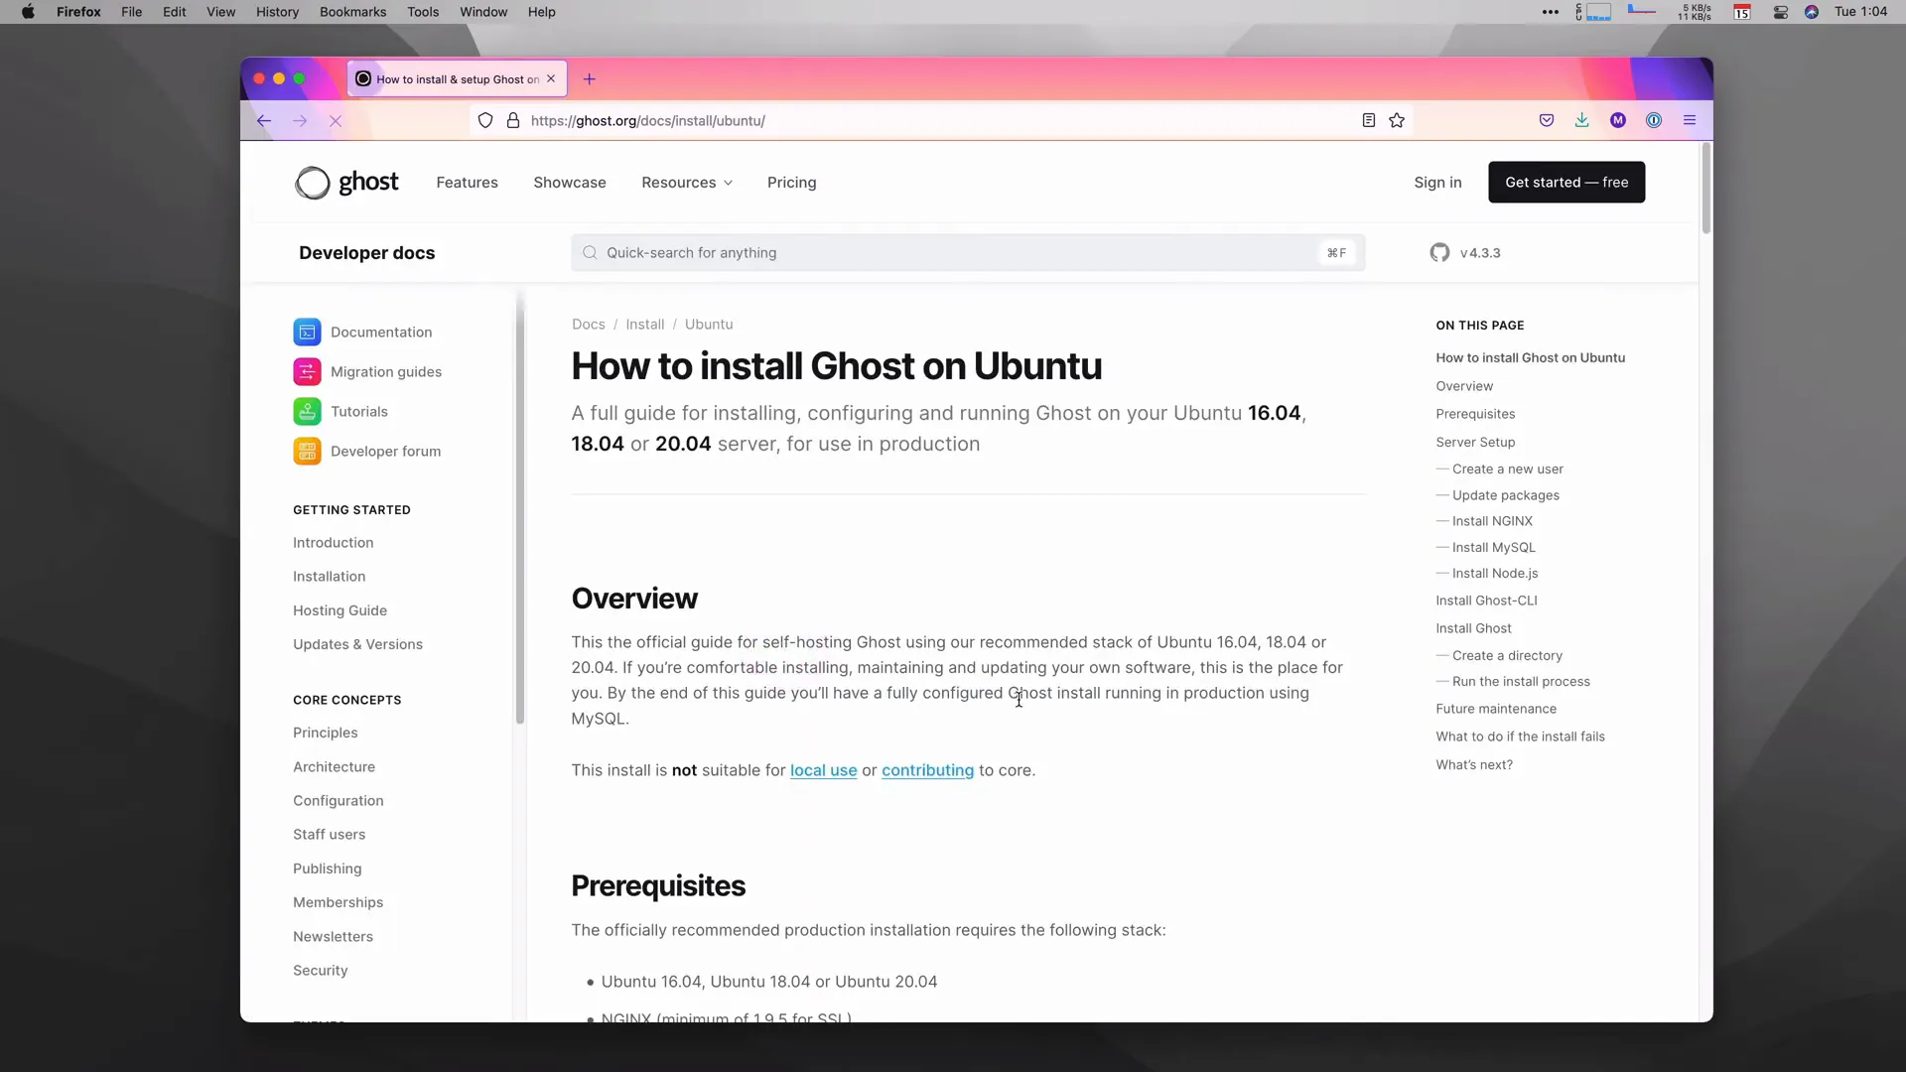Open Hosting Guide sidebar link

[x=340, y=611]
